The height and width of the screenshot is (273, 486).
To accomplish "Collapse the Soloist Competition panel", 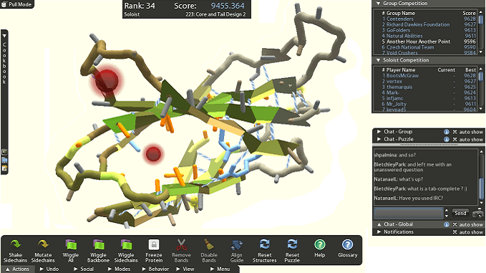I will [x=378, y=60].
